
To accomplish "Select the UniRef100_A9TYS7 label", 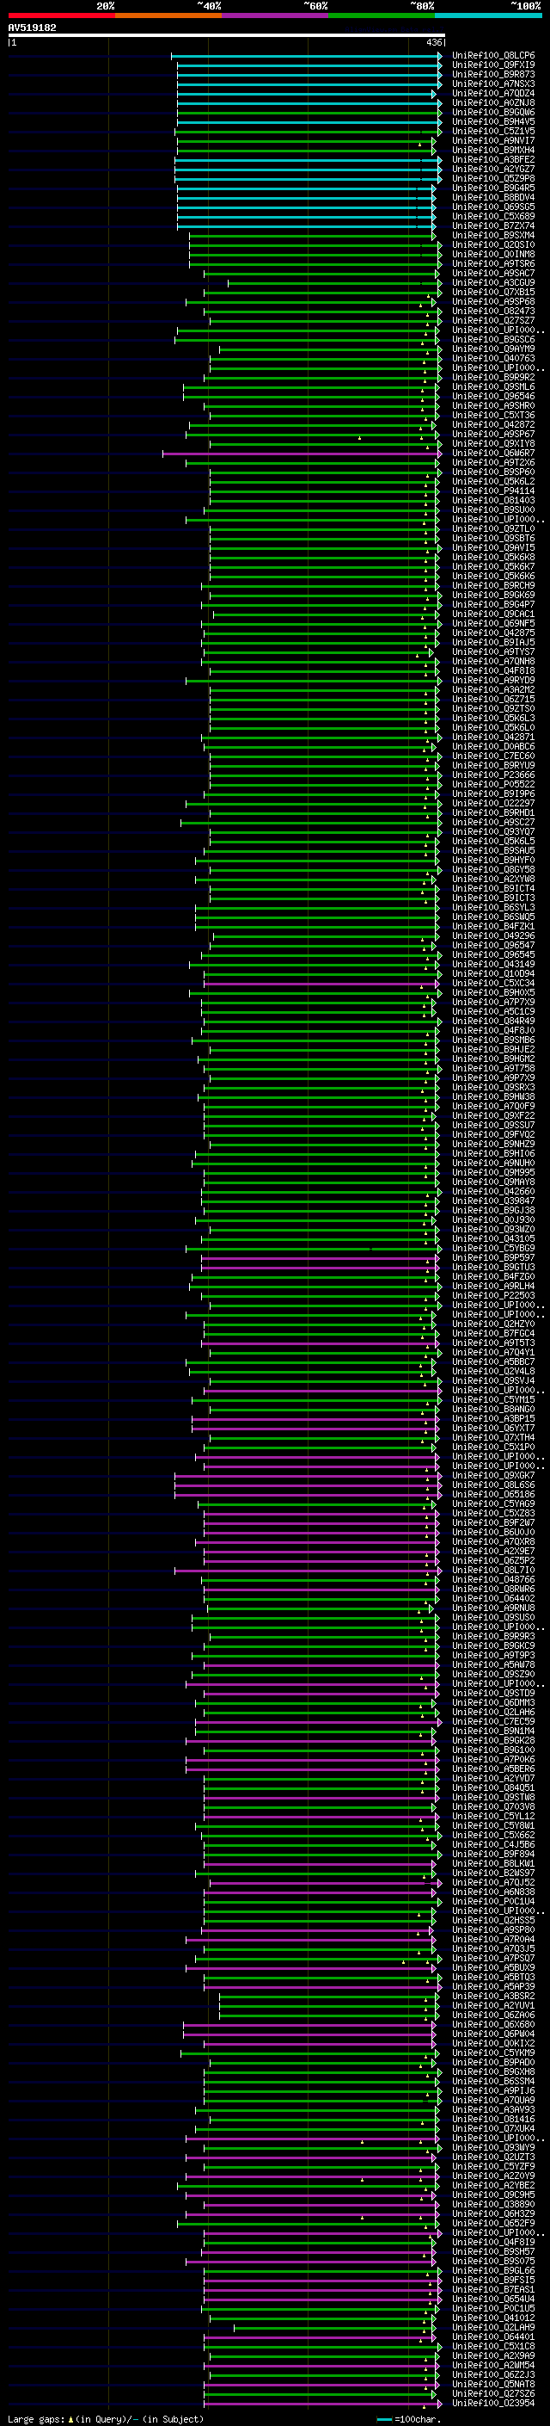I will 493,651.
